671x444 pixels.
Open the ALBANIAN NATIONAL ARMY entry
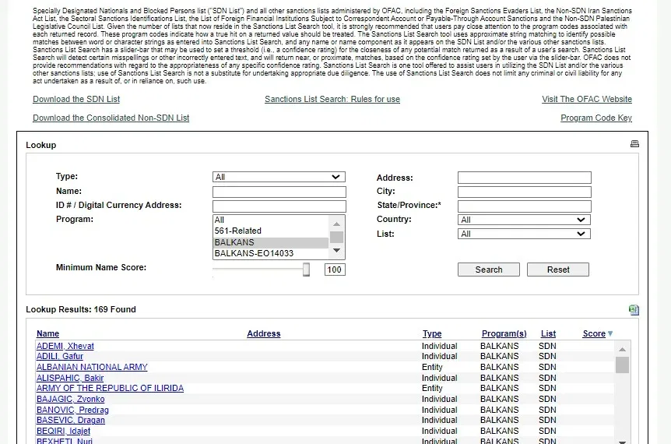[92, 368]
